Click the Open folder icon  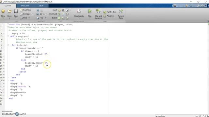[9, 11]
